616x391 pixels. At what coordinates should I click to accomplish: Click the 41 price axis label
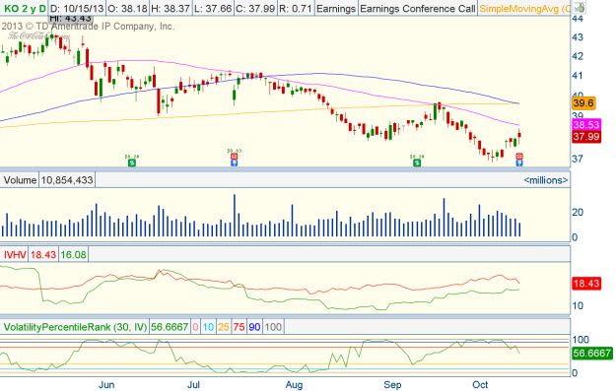pos(578,75)
